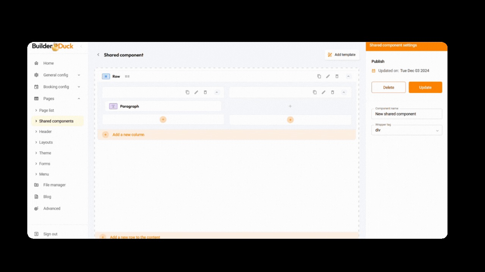Go back using arrow beside Shared component title
Viewport: 485px width, 272px height.
(98, 55)
